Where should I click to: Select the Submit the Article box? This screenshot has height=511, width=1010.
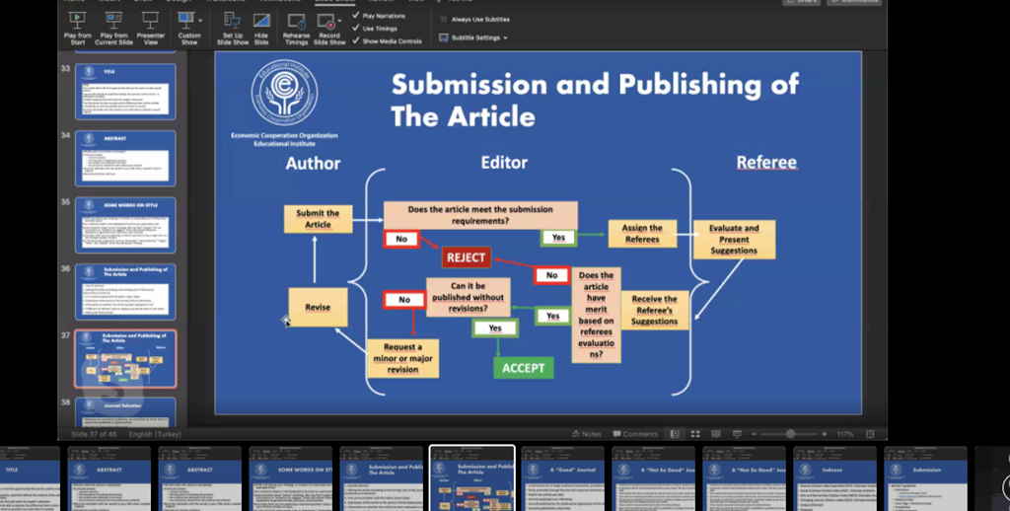[319, 219]
